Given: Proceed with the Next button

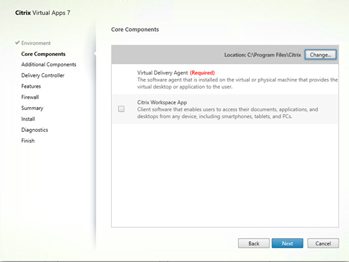Looking at the screenshot, I should coord(287,244).
